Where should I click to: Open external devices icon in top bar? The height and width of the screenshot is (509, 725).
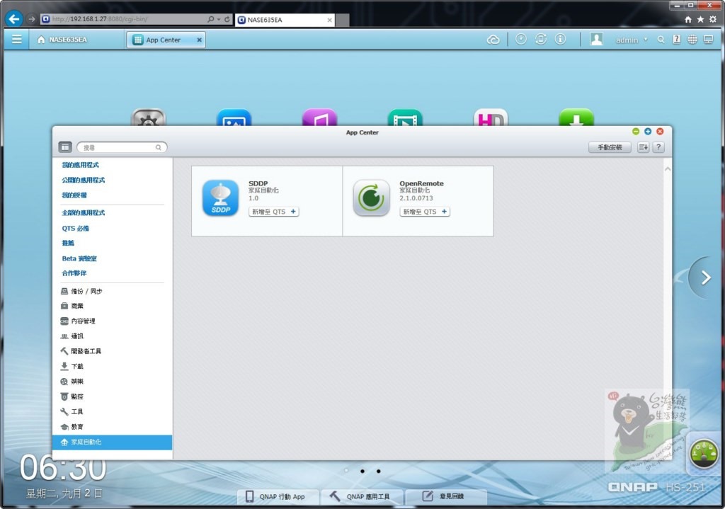541,40
